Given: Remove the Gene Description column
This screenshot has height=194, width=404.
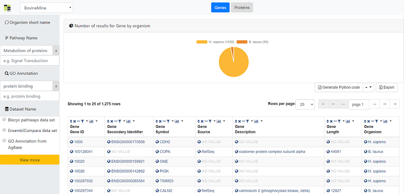Looking at the screenshot, I should point(240,121).
